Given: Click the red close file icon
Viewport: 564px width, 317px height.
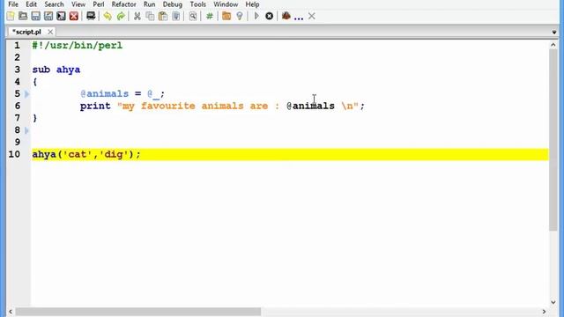Looking at the screenshot, I should 74,16.
